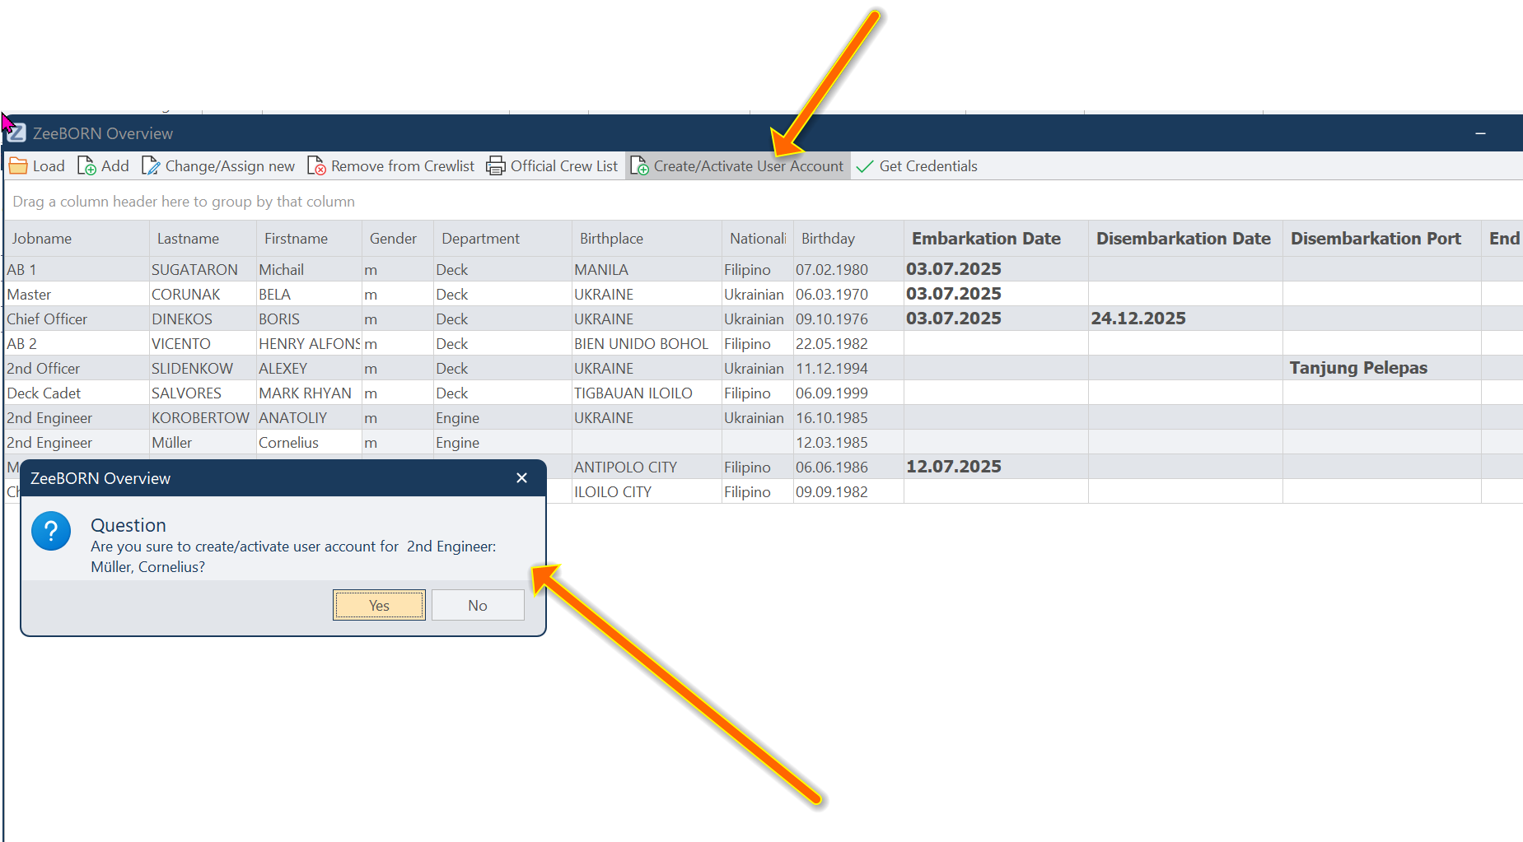Click birthday 07.02.1980 cell

coord(848,269)
